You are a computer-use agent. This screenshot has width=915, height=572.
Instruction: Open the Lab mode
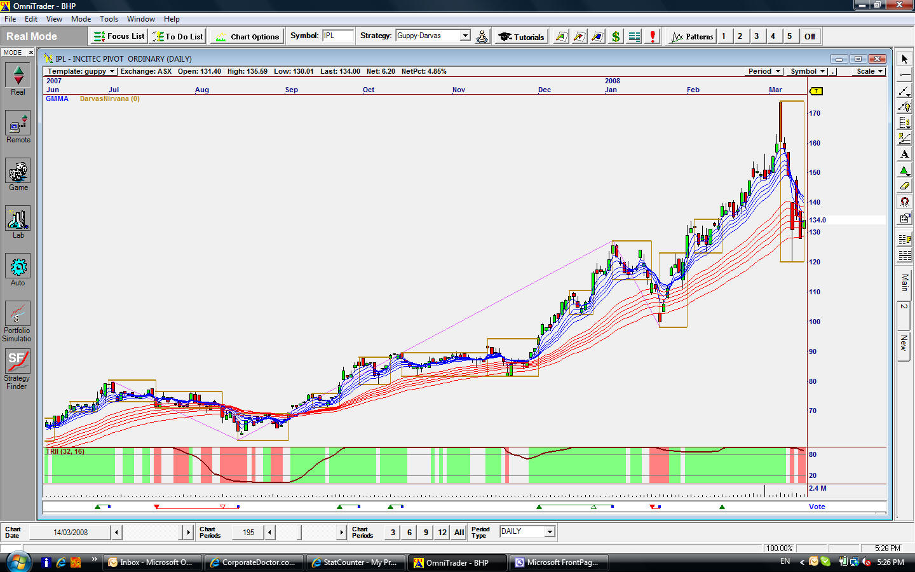pyautogui.click(x=18, y=222)
